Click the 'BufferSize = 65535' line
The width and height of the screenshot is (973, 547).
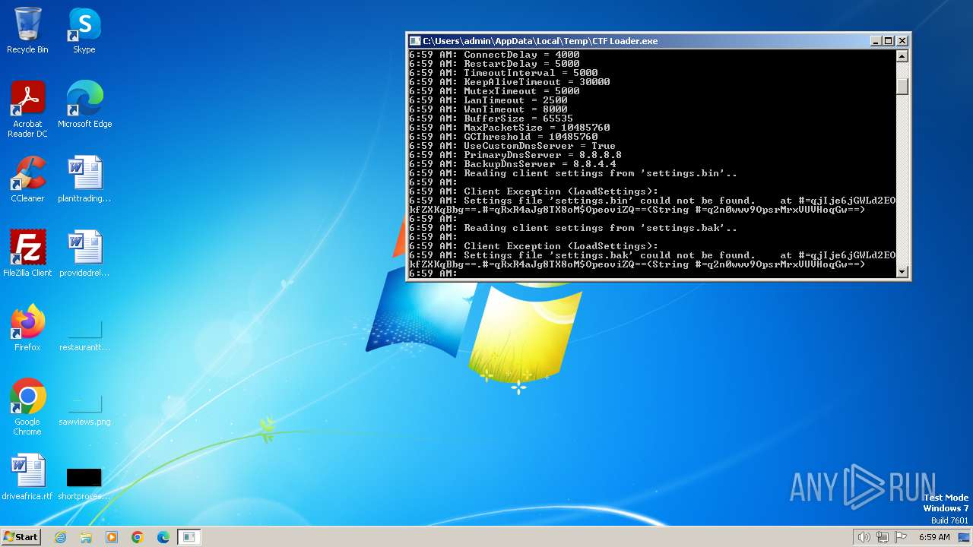click(491, 119)
